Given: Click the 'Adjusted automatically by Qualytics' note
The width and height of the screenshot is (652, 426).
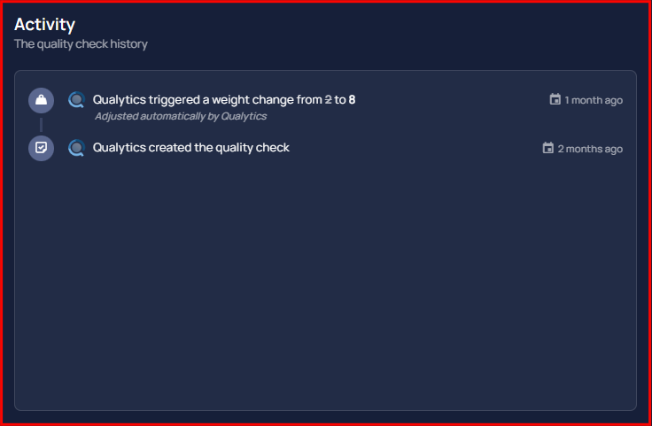Looking at the screenshot, I should tap(181, 116).
